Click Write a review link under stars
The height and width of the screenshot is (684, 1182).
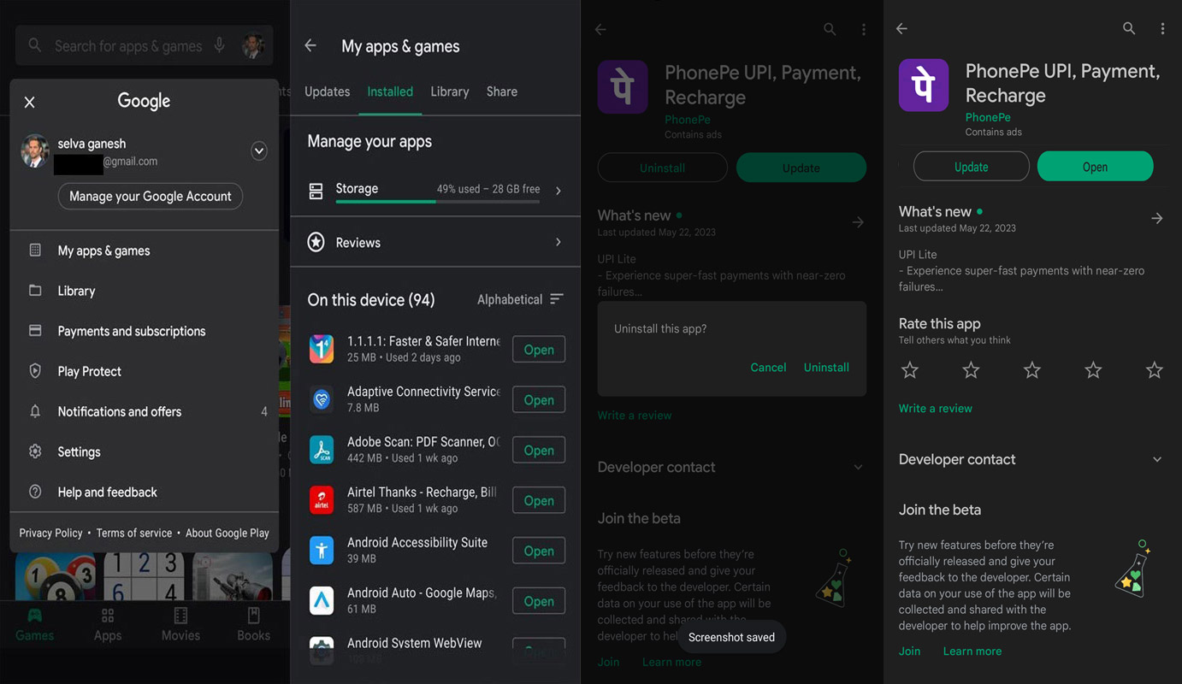[936, 409]
